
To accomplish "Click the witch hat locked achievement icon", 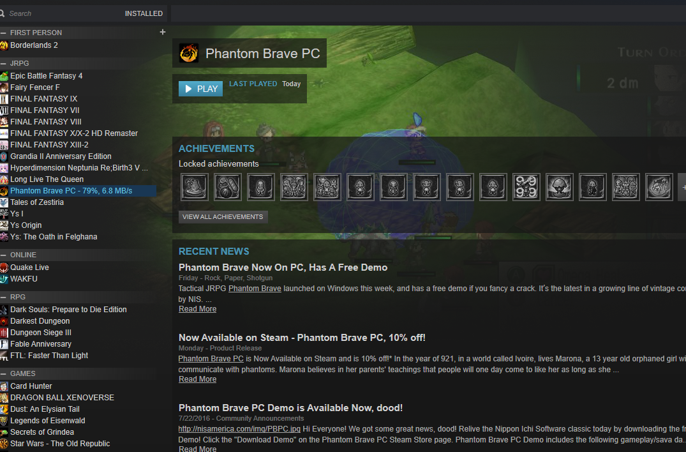I will [x=195, y=187].
